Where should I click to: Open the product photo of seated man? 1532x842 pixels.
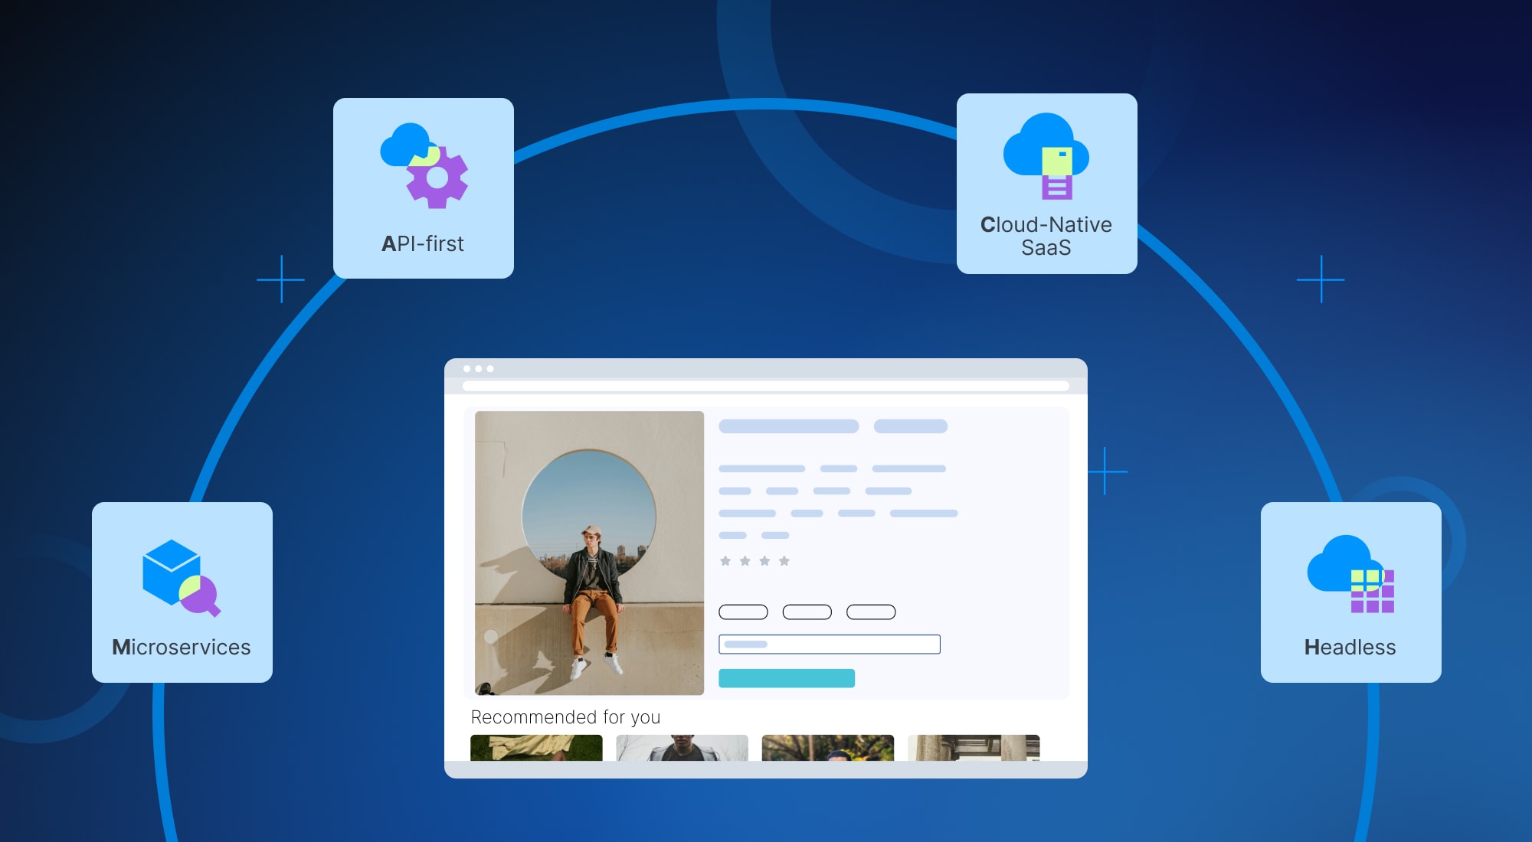(x=589, y=553)
